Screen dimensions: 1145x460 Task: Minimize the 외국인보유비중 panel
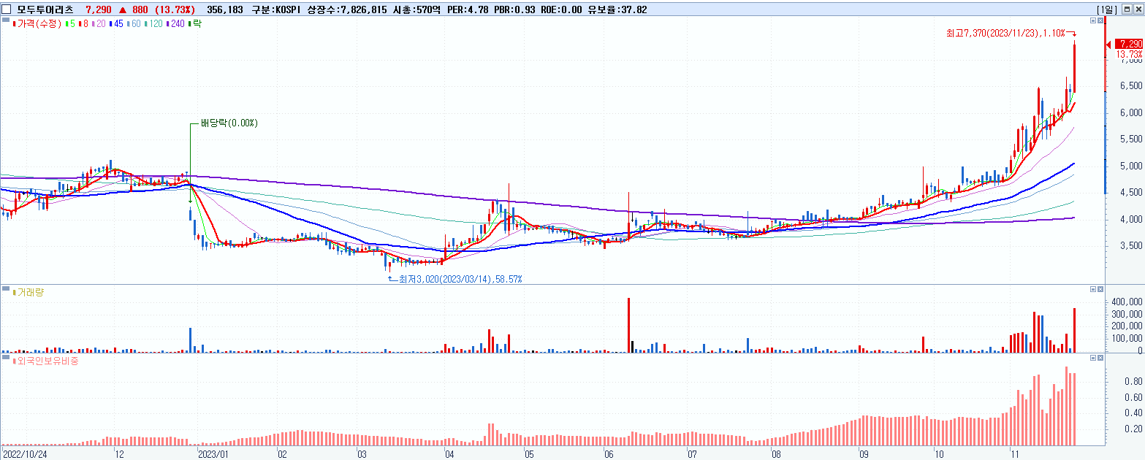[1093, 358]
